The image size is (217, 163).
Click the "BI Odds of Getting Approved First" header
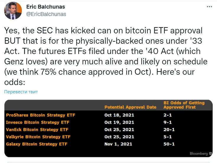pos(184,105)
